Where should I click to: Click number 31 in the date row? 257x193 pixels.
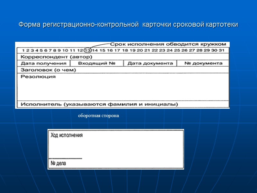click(222, 50)
